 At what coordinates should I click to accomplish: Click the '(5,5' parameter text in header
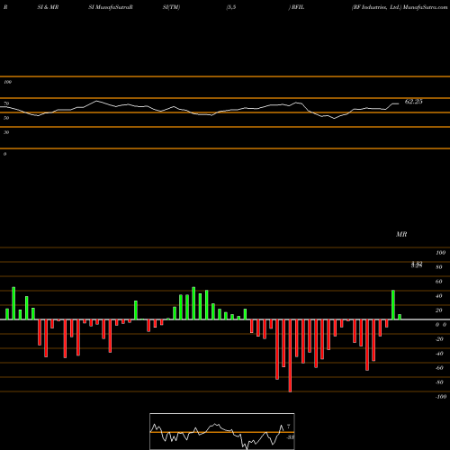tap(231, 7)
